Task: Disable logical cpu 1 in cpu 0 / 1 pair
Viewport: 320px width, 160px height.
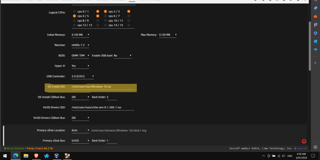Action: pos(98,11)
